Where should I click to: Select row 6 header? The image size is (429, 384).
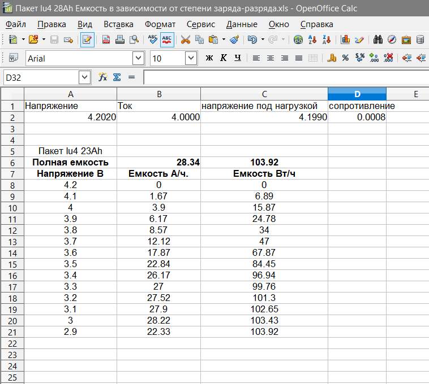tap(12, 163)
